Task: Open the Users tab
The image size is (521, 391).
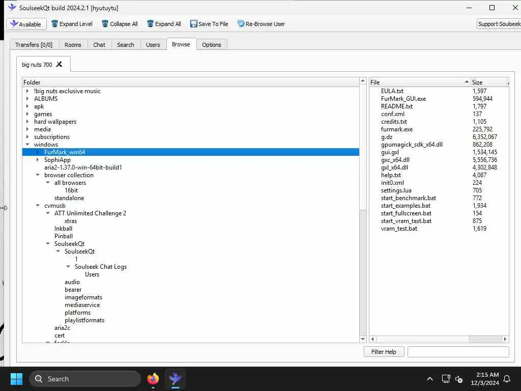Action: pos(153,45)
